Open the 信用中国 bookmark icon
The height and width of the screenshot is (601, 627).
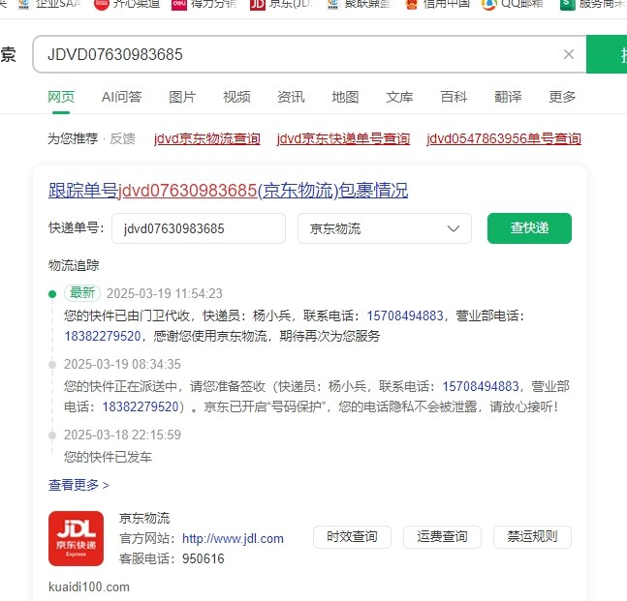tap(412, 4)
